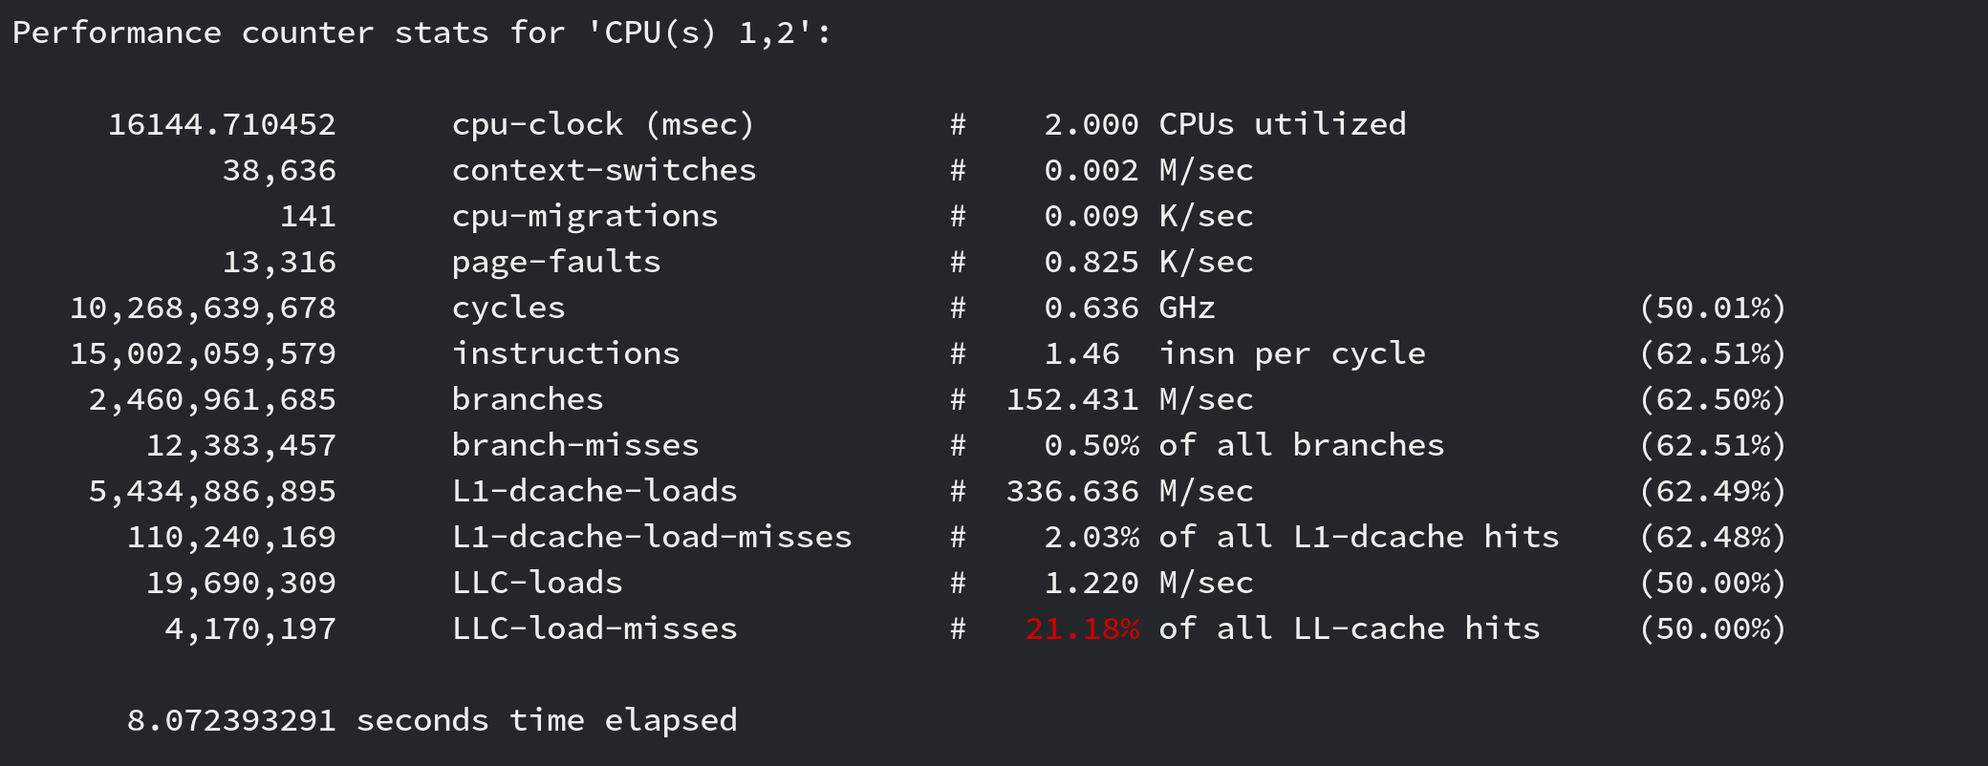This screenshot has height=766, width=1988.
Task: Click the cycles count 10,268,639,678
Action: [x=203, y=309]
